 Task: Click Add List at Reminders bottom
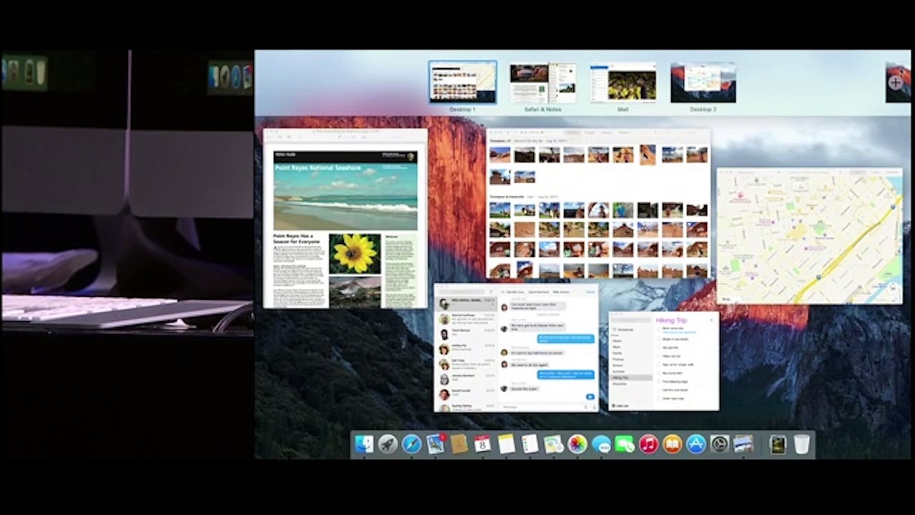pyautogui.click(x=620, y=406)
